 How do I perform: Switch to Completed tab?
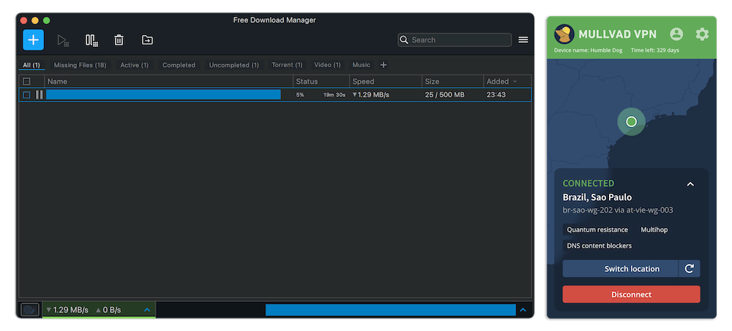179,65
